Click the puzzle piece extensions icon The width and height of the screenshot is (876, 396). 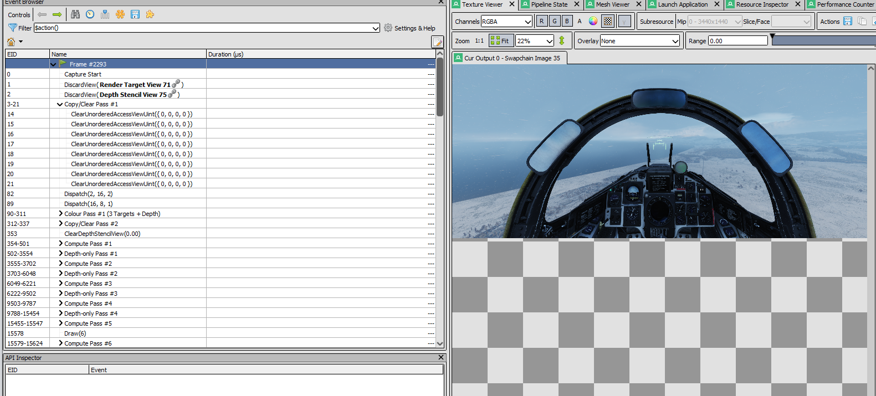pyautogui.click(x=150, y=14)
